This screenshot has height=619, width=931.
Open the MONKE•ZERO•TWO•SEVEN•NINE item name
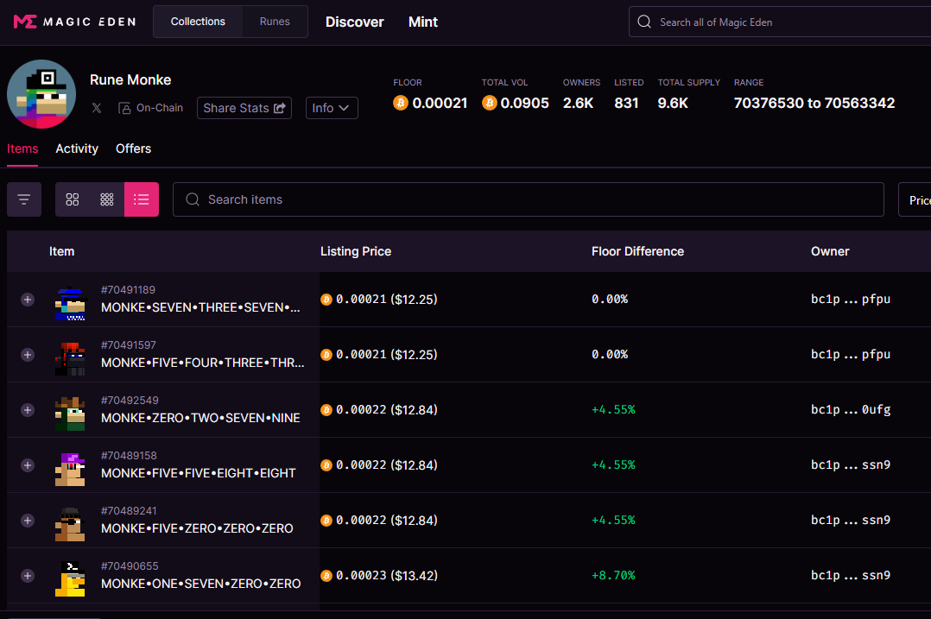(200, 418)
